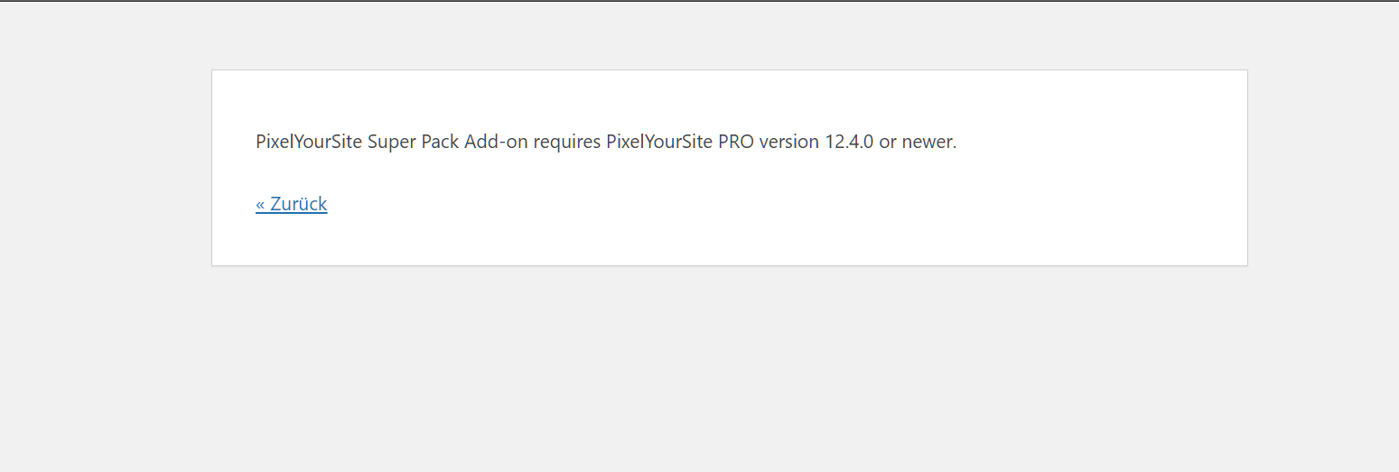Click the first PixelYourSite word in message
Viewport: 1399px width, 472px height.
coord(309,142)
